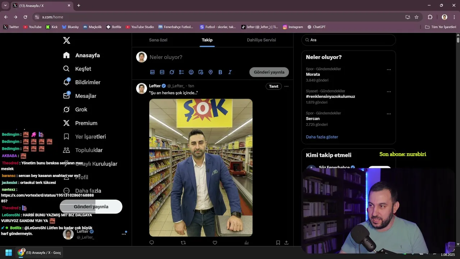Share the Lefter tweet
Screen dimensions: 460x259
pos(286,243)
